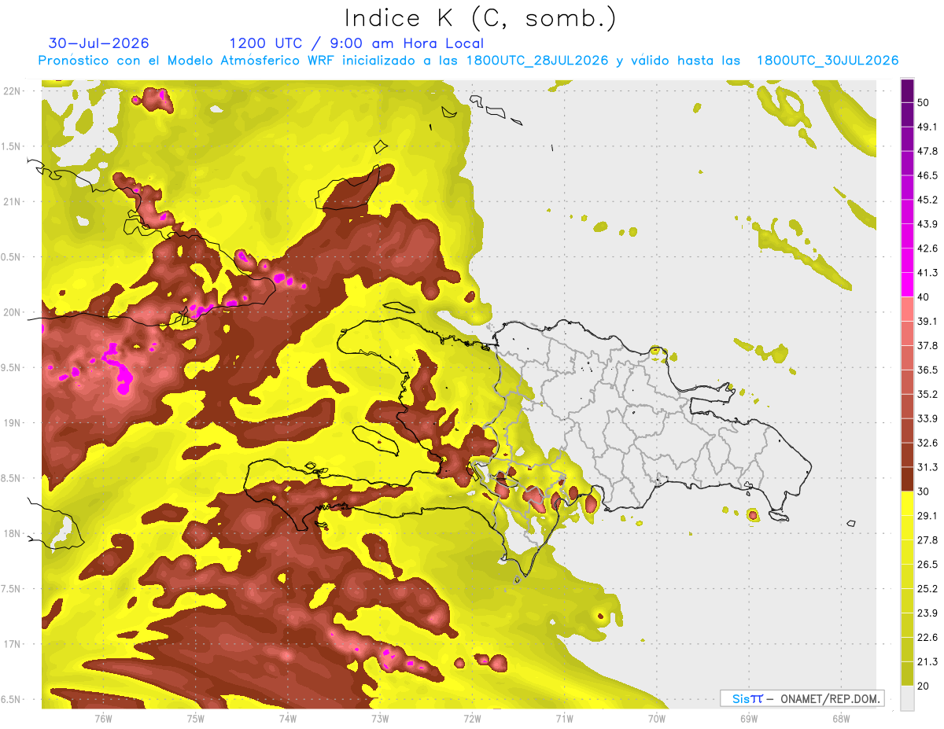The image size is (944, 729).
Task: Click the "47.8" color scale value
Action: coord(927,152)
